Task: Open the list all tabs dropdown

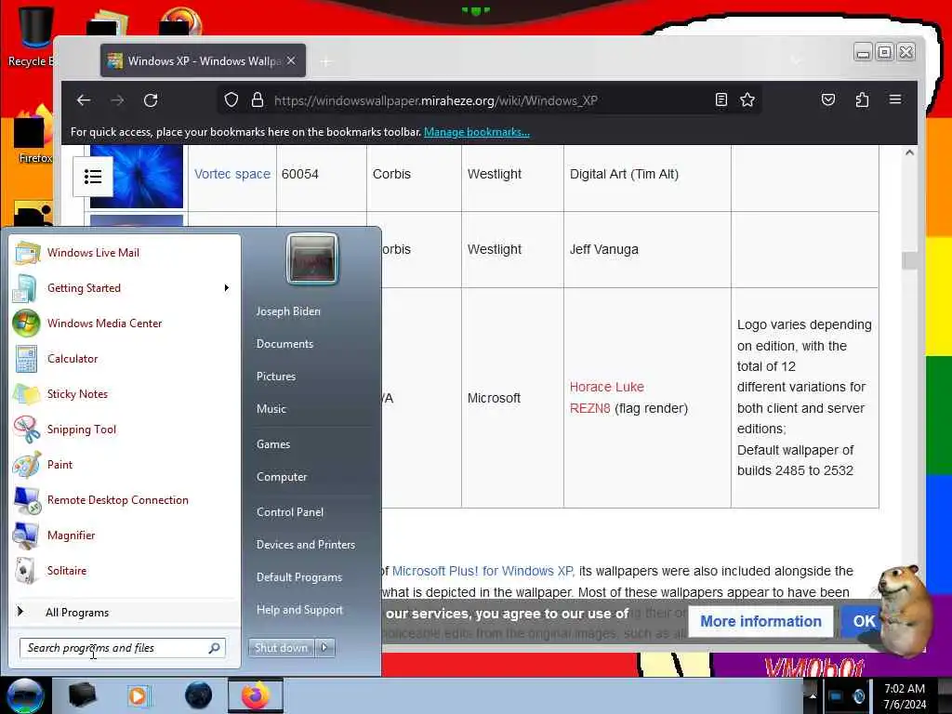Action: coord(797,60)
